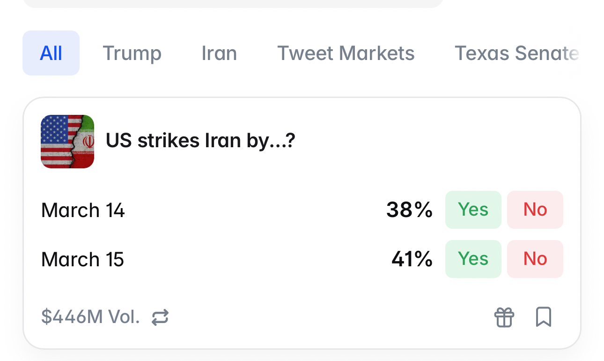Buy Yes for March 14
The width and height of the screenshot is (604, 361).
pyautogui.click(x=473, y=210)
